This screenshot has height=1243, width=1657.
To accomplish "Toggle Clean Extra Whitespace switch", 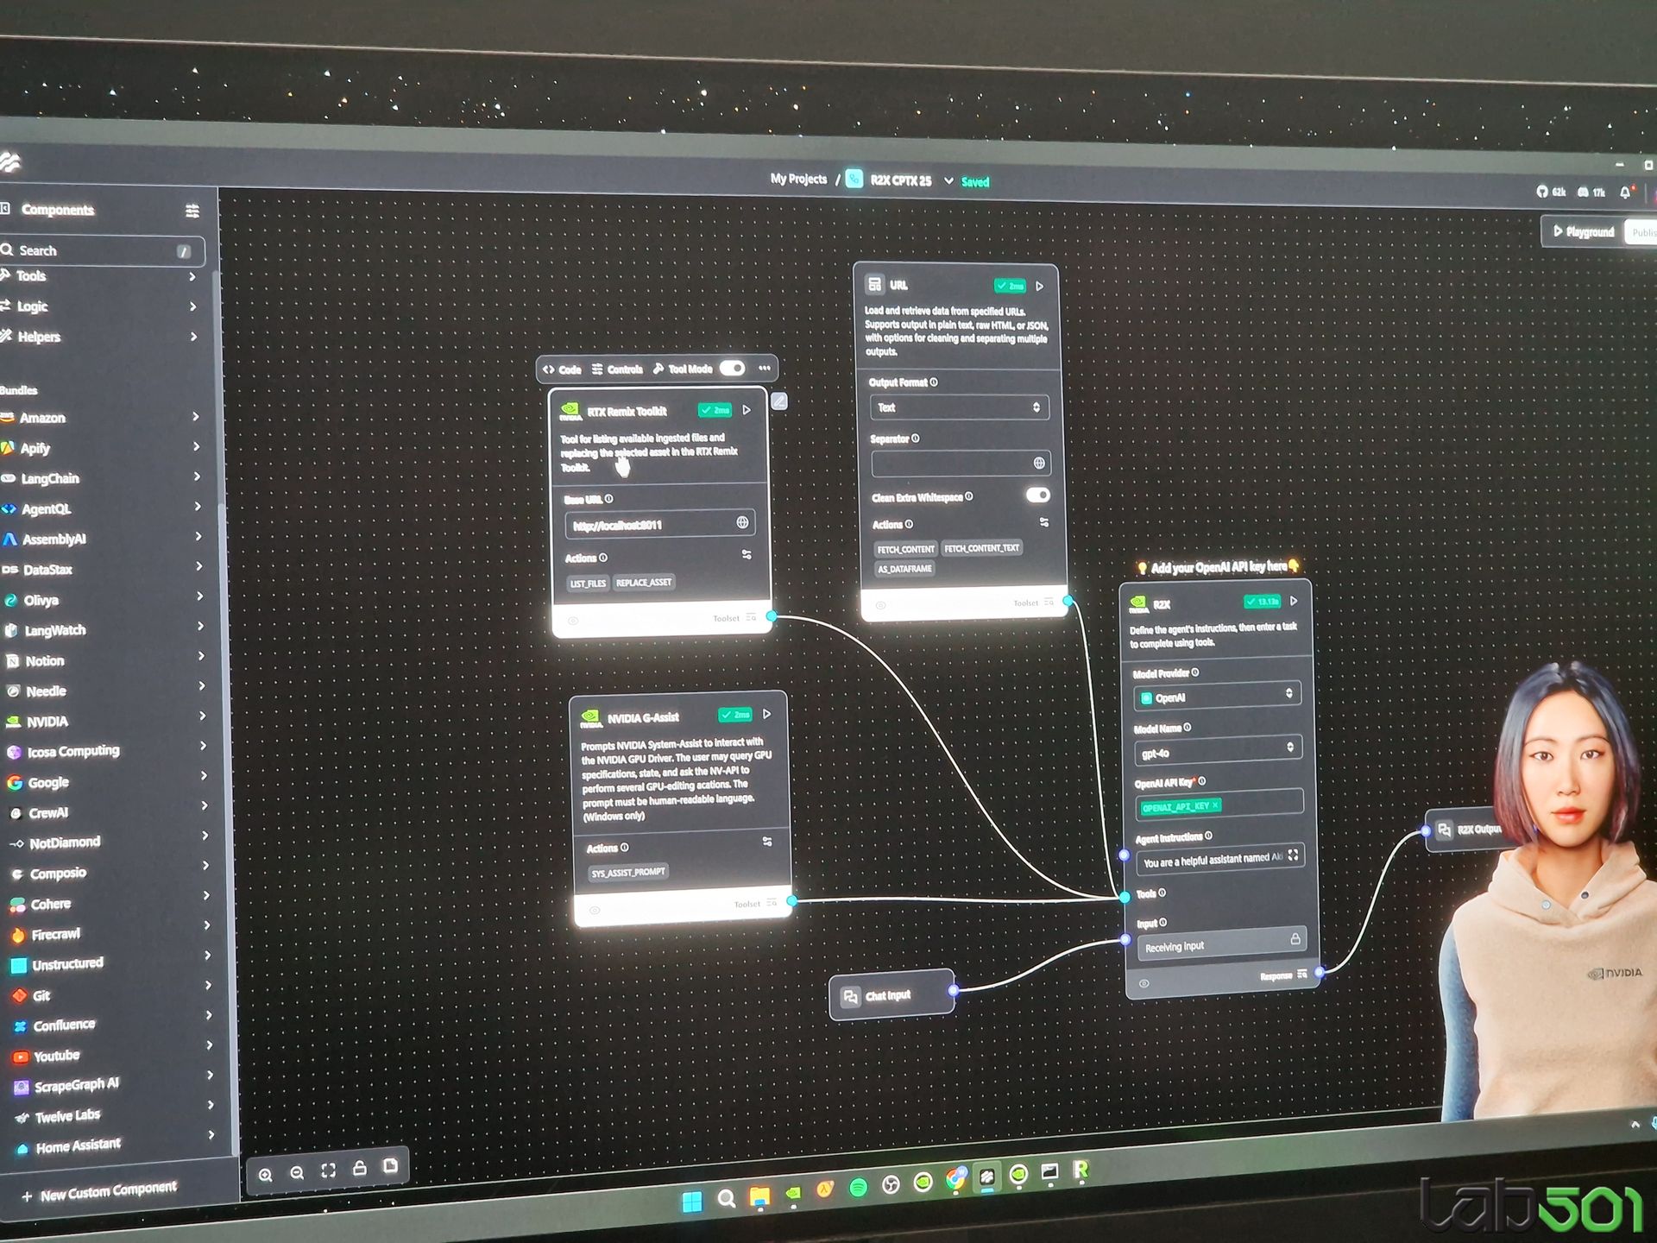I will pyautogui.click(x=1038, y=495).
